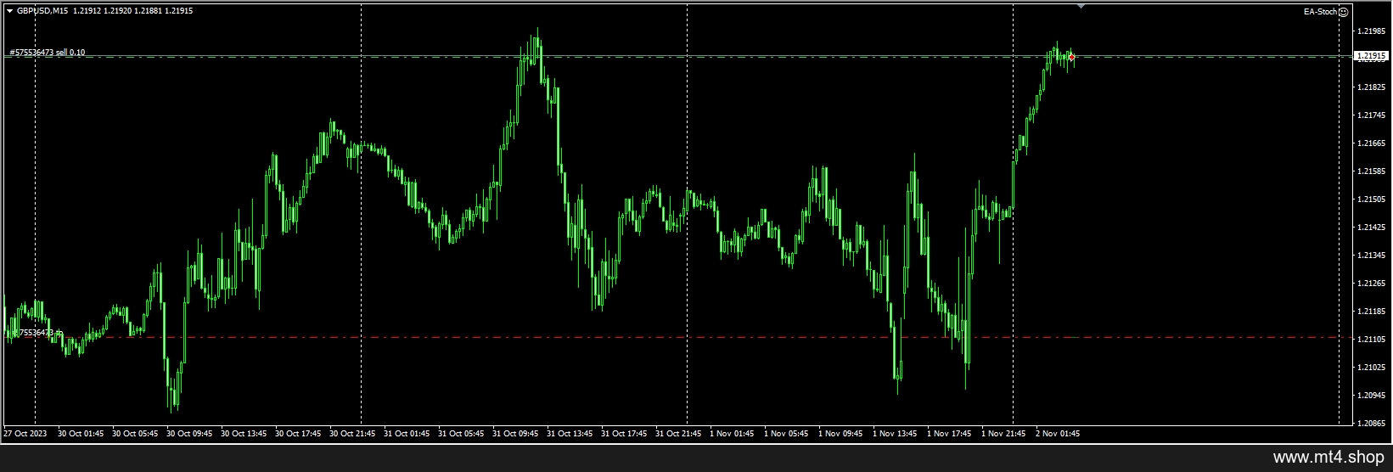This screenshot has width=1393, height=472.
Task: Click the '1 Nov 17:45' time axis label
Action: pyautogui.click(x=949, y=434)
